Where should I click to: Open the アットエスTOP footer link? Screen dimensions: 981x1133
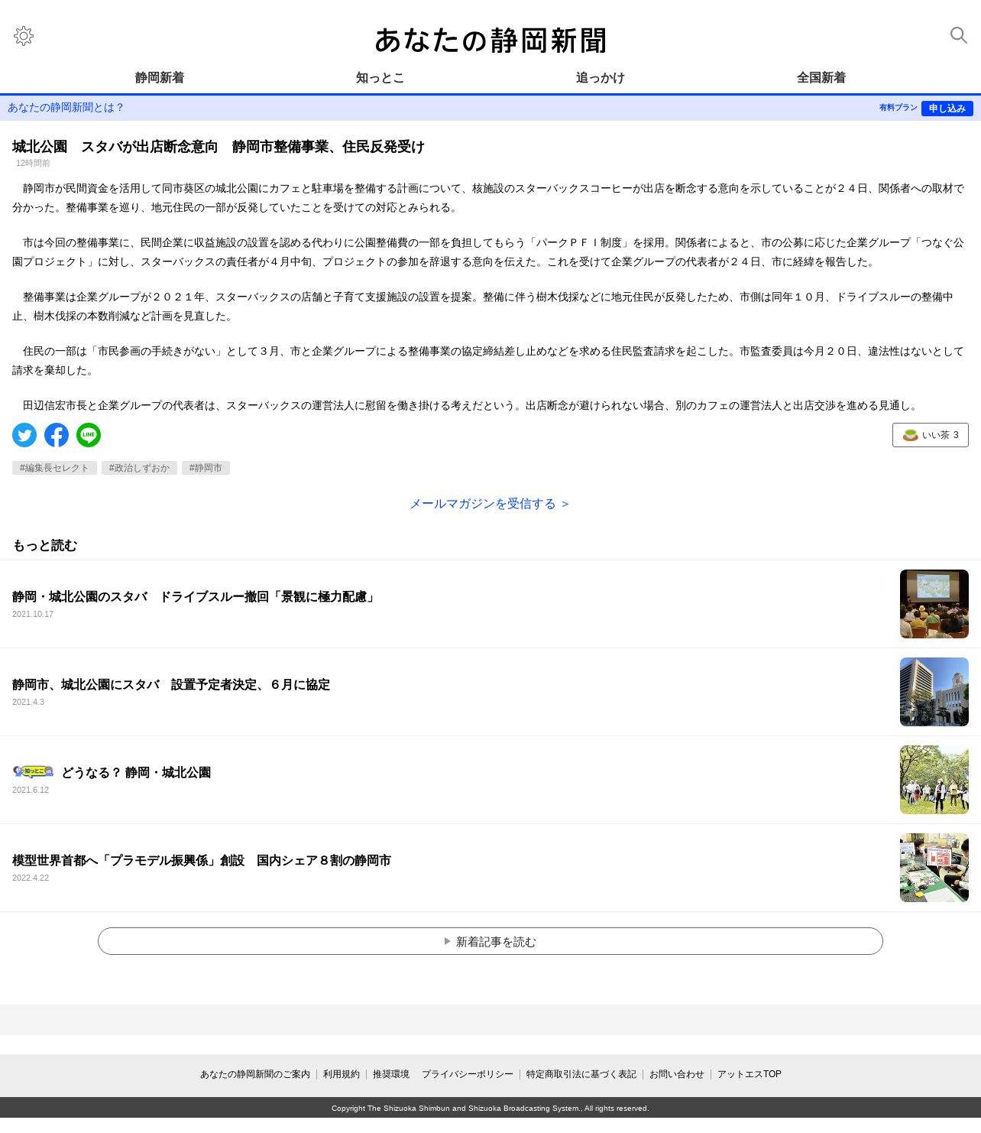click(x=750, y=1074)
